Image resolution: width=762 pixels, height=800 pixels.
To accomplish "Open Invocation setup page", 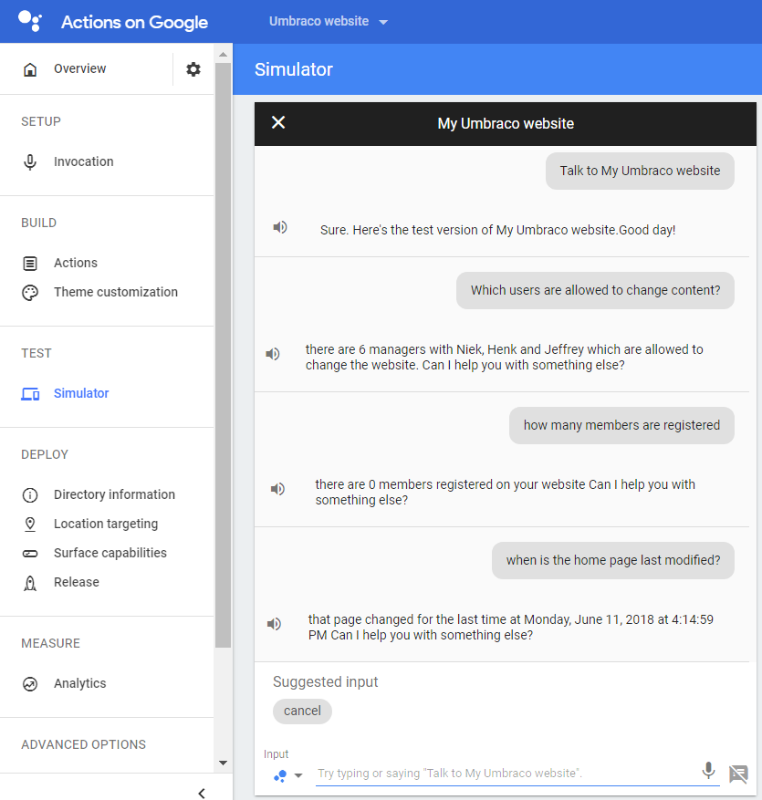I will [x=84, y=161].
